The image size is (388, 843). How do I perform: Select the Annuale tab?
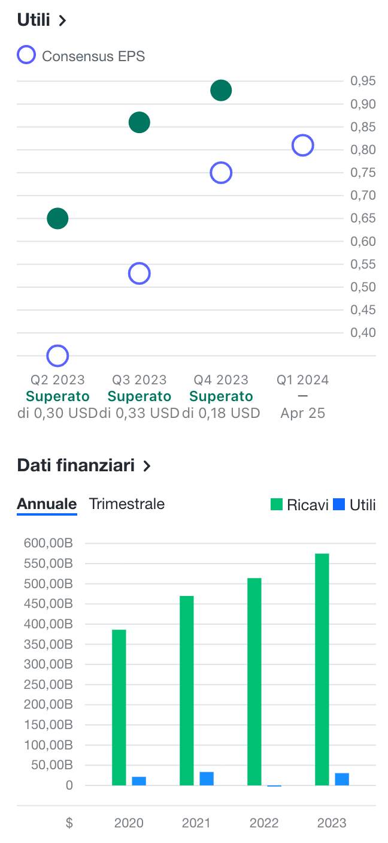click(46, 504)
